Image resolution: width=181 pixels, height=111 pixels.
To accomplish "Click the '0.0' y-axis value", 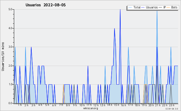I will tap(10, 103).
